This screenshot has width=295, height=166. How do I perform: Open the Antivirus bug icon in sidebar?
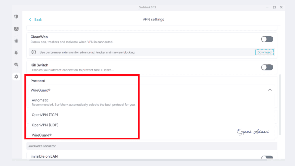coord(16,53)
